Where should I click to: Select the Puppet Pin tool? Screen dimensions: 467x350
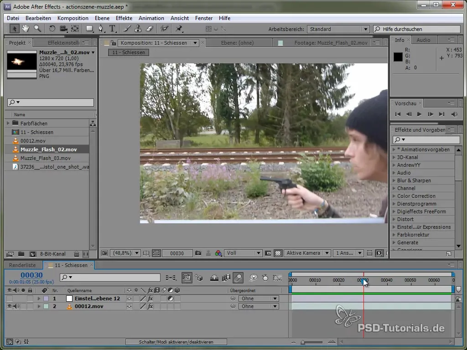click(x=179, y=29)
